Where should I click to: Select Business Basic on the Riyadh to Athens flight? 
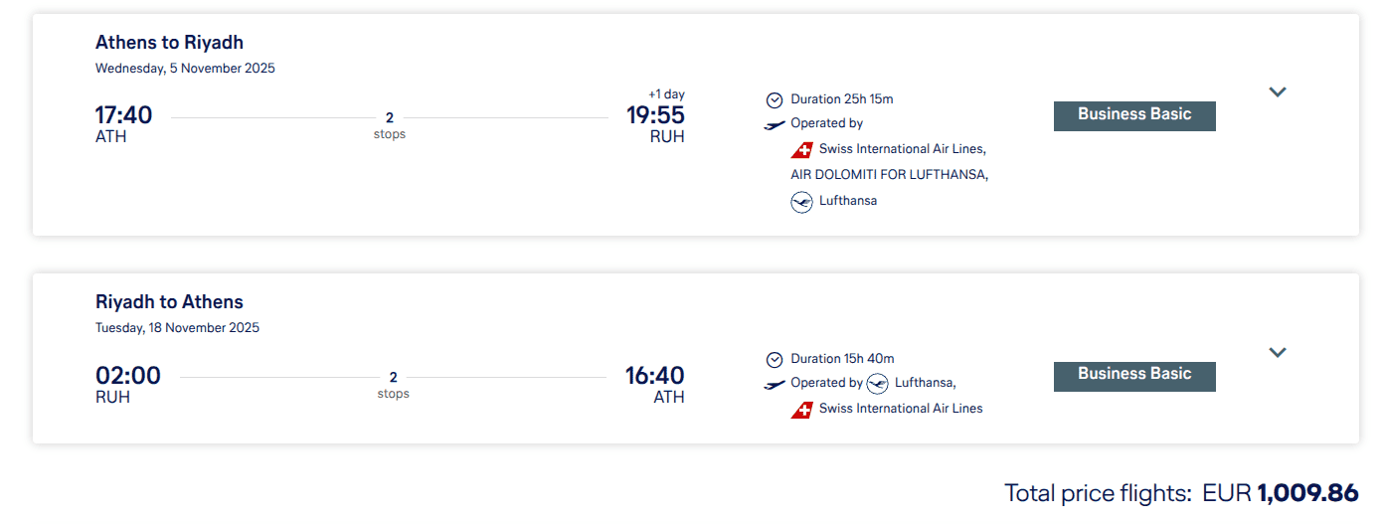coord(1134,375)
